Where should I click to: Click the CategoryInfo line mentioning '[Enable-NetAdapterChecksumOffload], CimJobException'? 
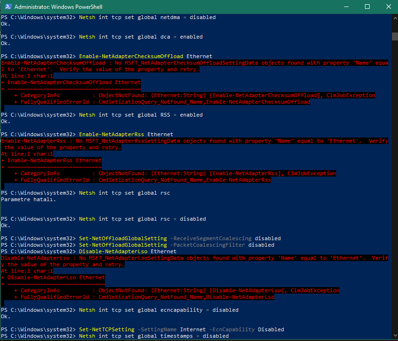coord(194,95)
